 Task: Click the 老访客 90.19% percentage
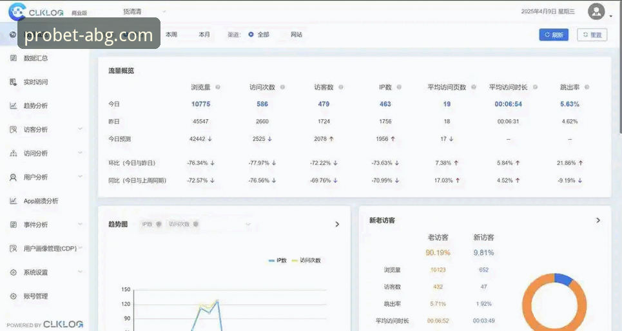(x=438, y=252)
